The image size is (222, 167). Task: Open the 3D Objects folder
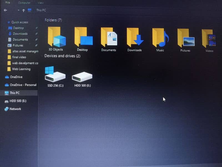tap(56, 37)
